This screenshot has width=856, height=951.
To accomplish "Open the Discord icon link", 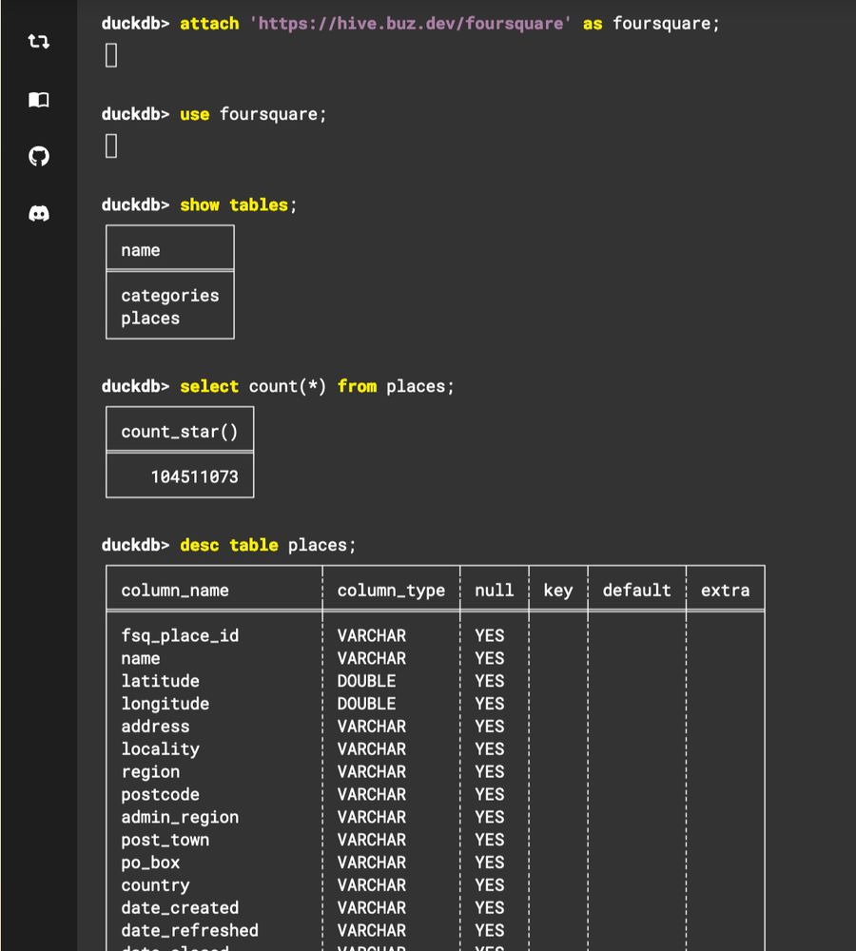I will point(39,213).
